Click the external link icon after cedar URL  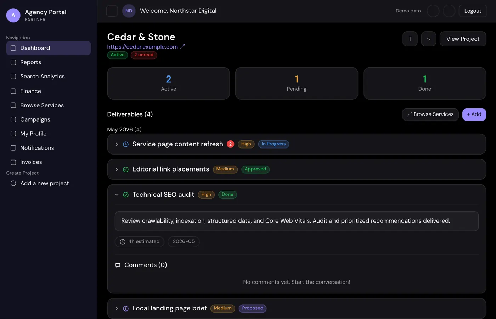click(182, 47)
